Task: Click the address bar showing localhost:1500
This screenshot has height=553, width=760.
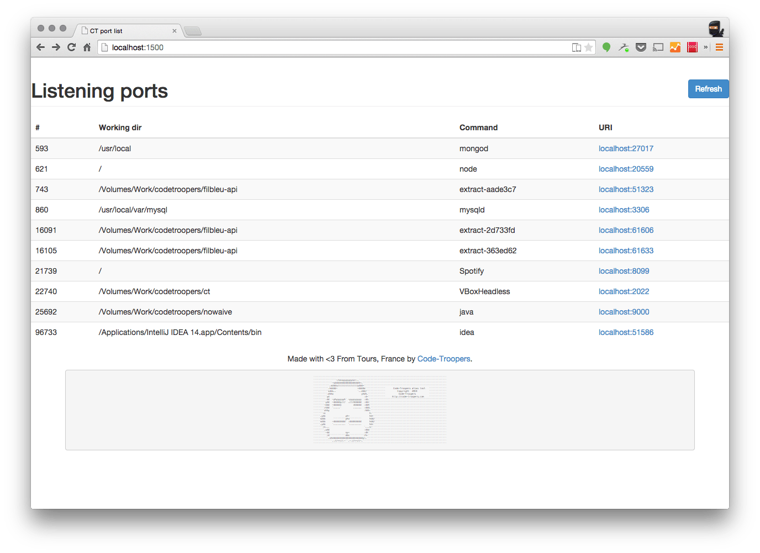Action: pos(331,47)
